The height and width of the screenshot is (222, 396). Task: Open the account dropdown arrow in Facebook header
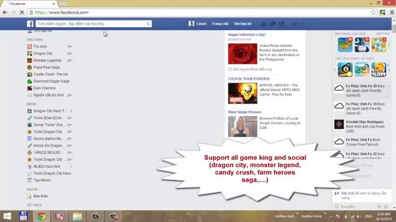(303, 23)
